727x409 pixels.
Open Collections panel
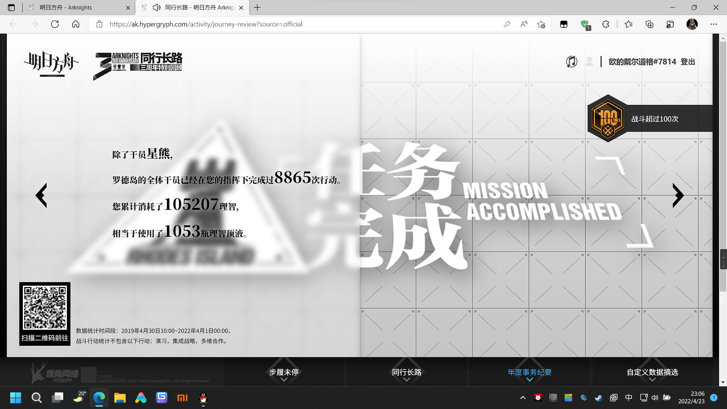tap(649, 24)
